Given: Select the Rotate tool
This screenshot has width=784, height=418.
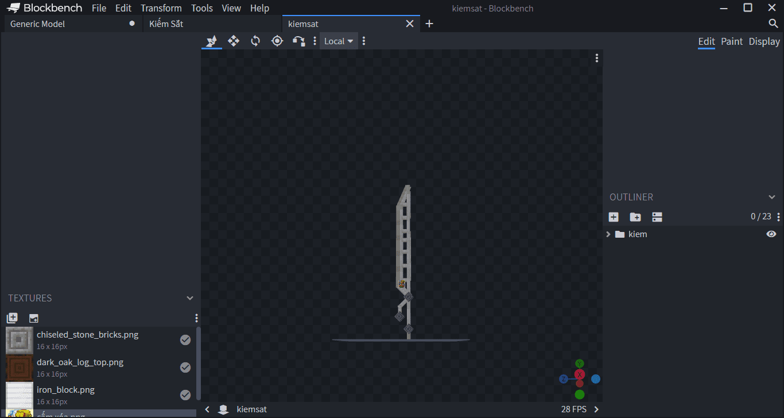Looking at the screenshot, I should point(255,41).
